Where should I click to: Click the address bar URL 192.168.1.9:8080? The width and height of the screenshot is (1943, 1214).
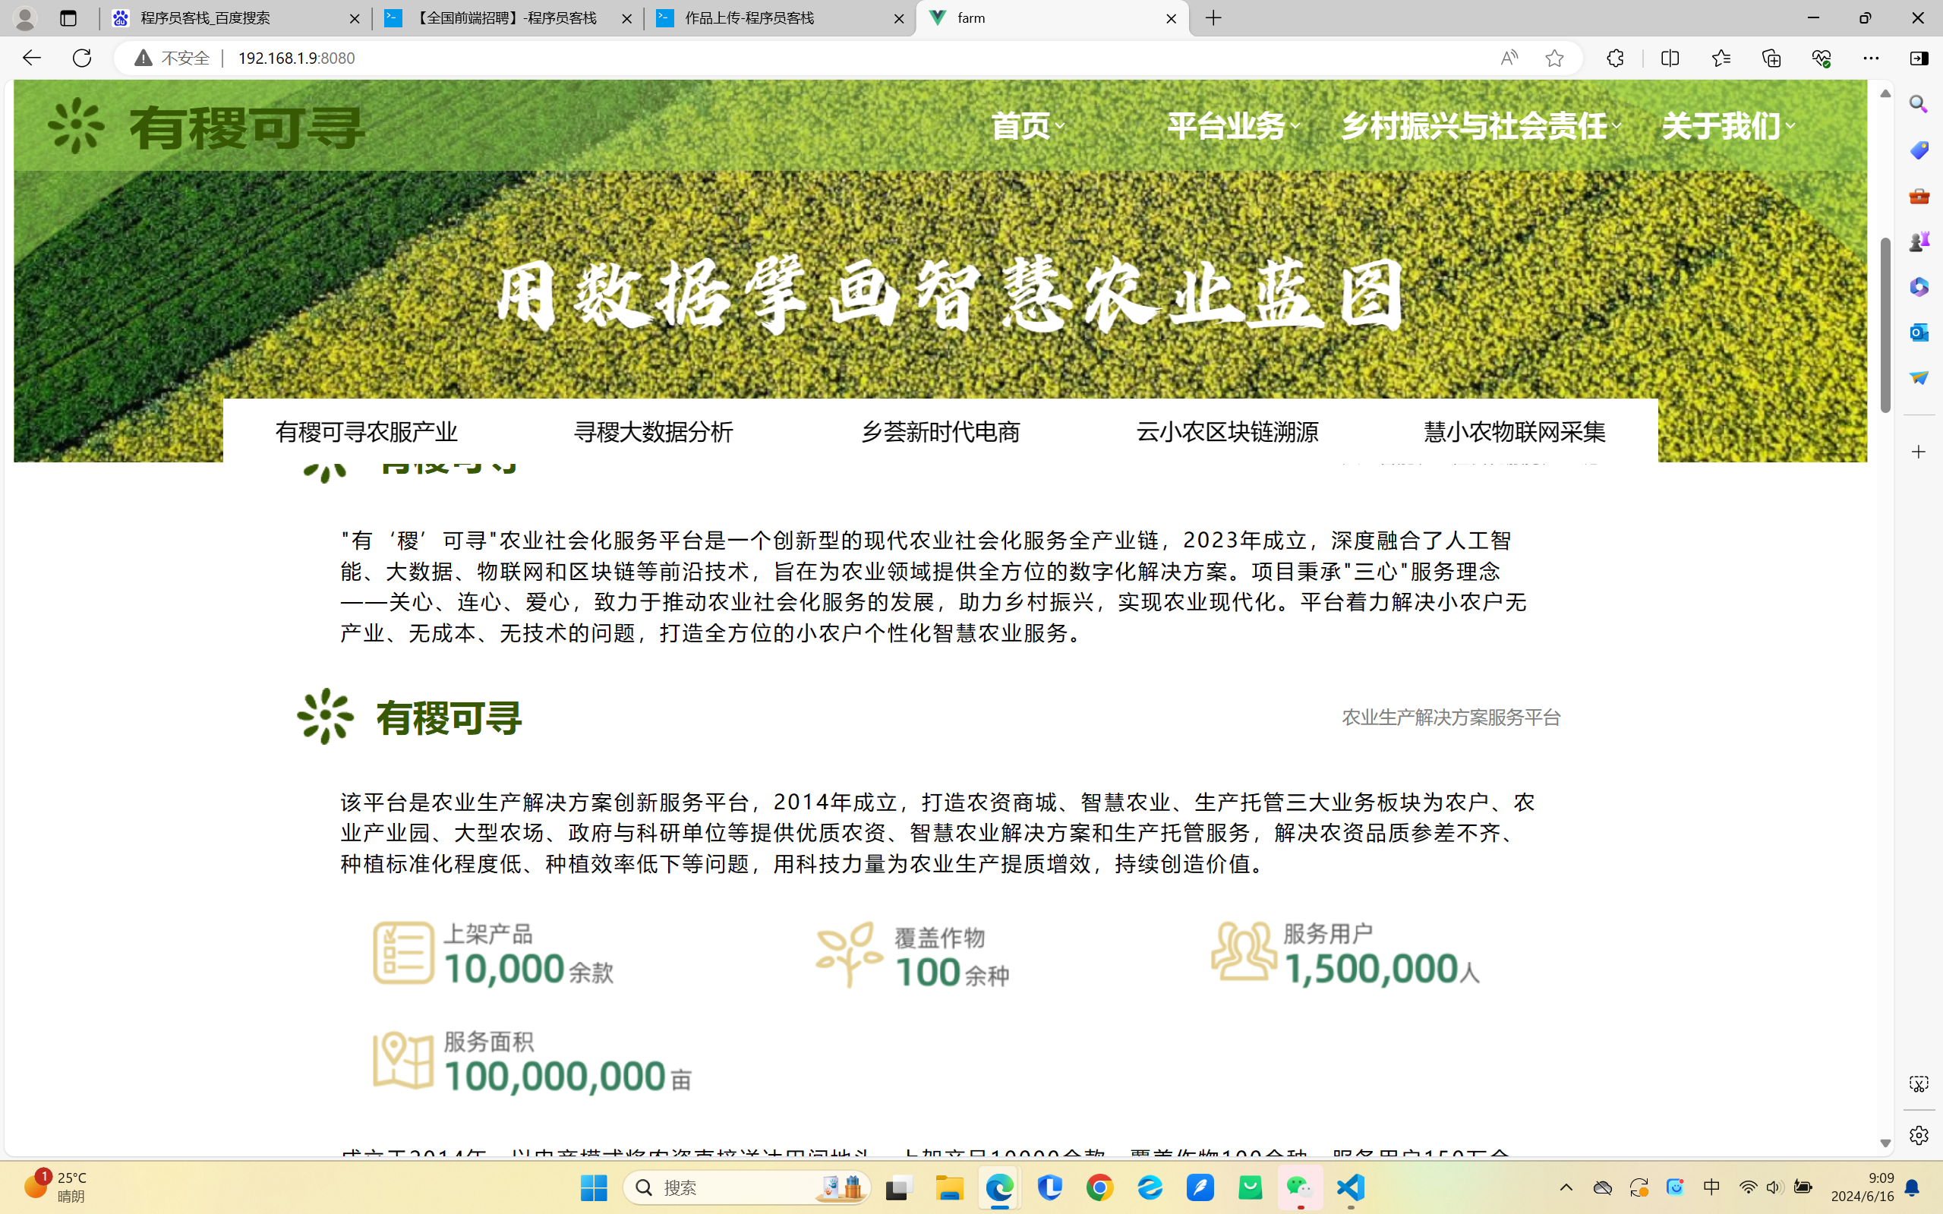296,58
